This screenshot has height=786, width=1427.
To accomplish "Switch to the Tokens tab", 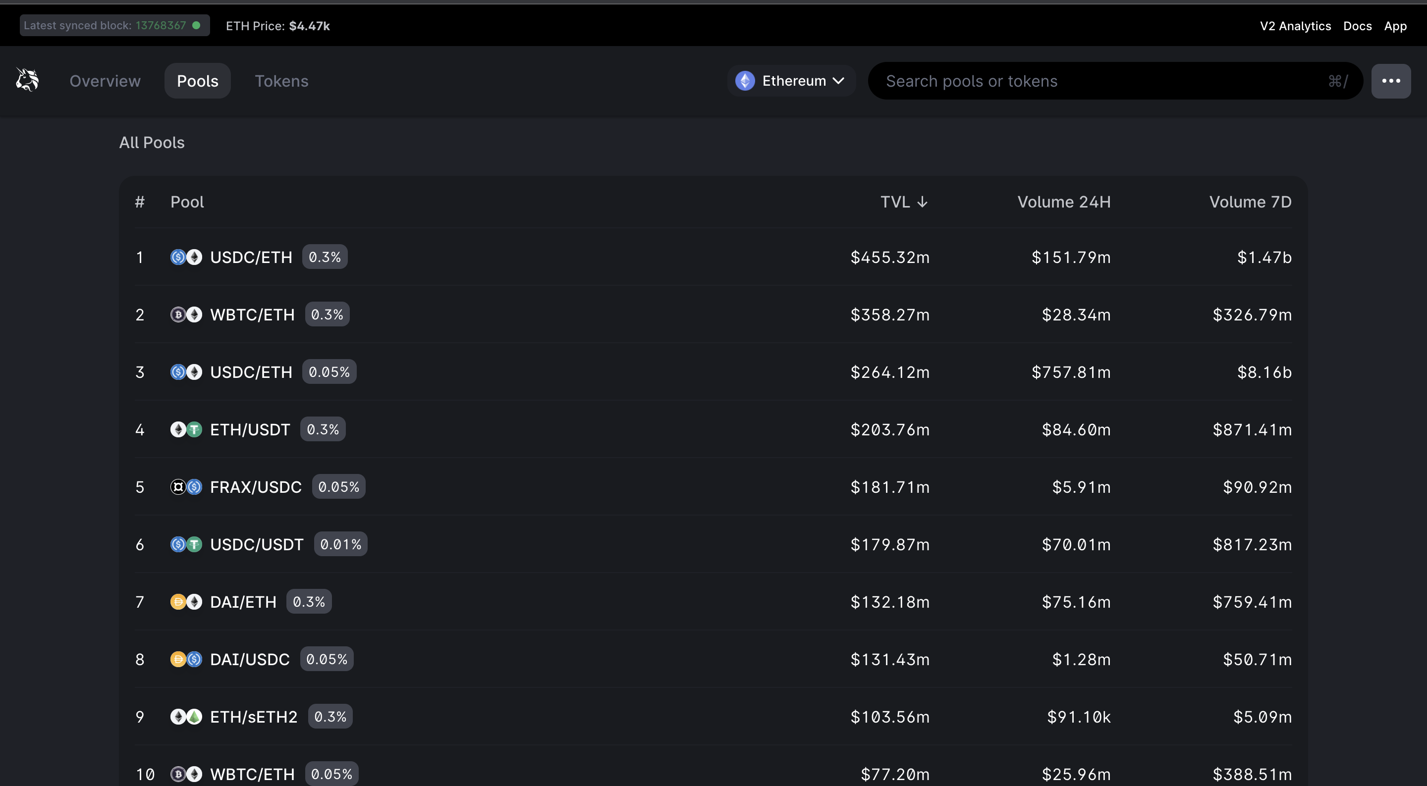I will coord(282,80).
